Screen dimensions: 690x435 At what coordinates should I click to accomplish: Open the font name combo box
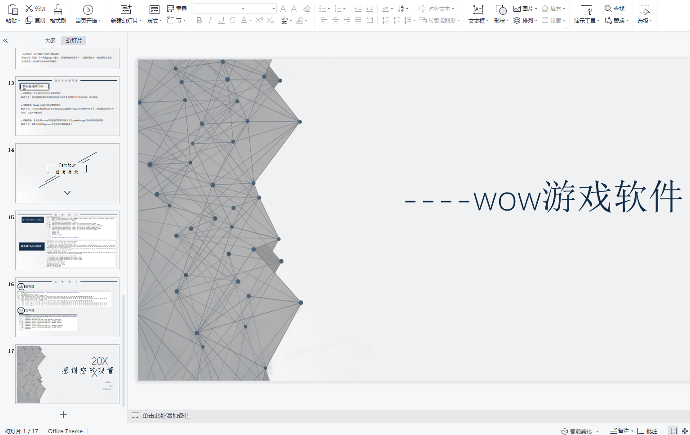(x=220, y=9)
